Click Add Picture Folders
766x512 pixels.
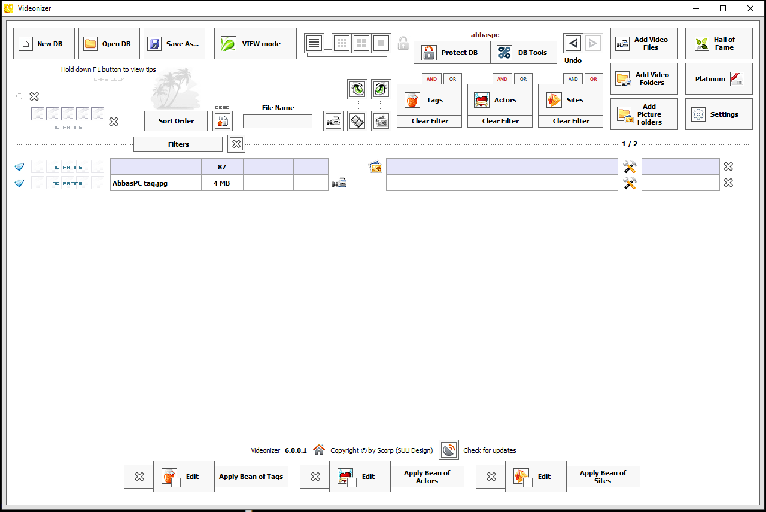coord(644,114)
